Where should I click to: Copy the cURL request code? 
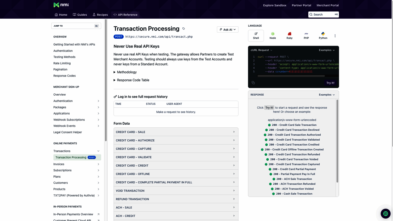pyautogui.click(x=253, y=83)
